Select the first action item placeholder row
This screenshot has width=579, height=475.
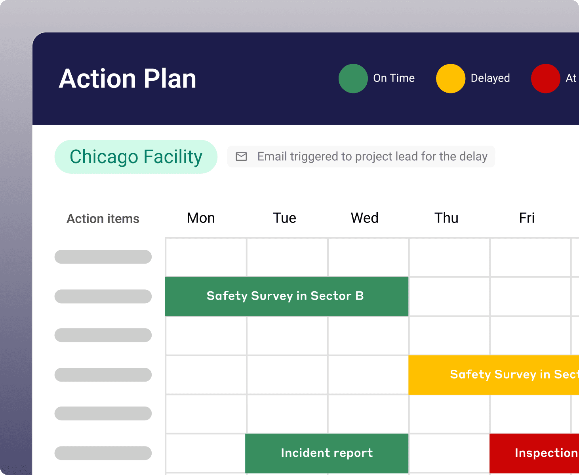tap(103, 256)
